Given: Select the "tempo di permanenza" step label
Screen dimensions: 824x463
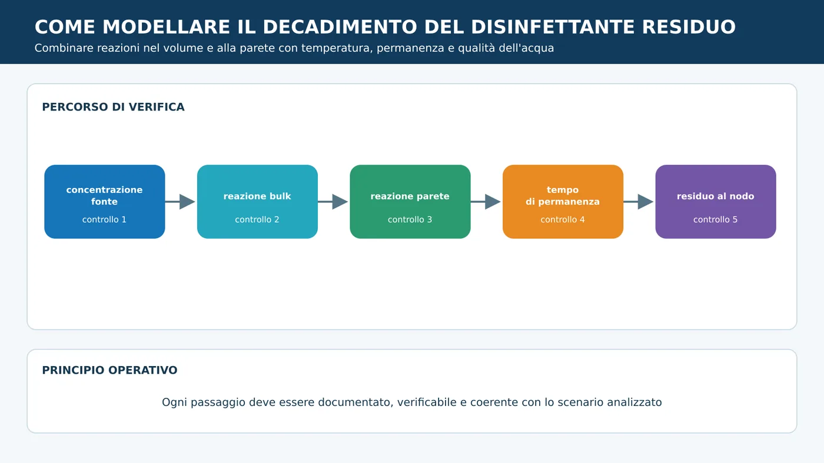Looking at the screenshot, I should tap(563, 196).
